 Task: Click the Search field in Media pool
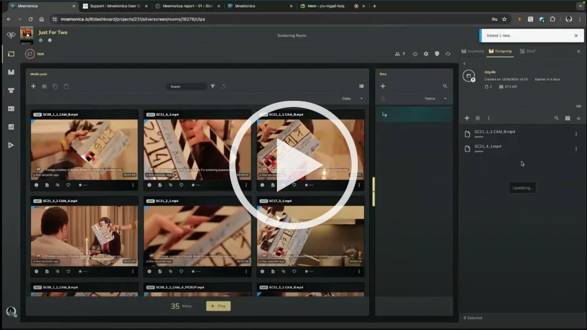tap(186, 86)
